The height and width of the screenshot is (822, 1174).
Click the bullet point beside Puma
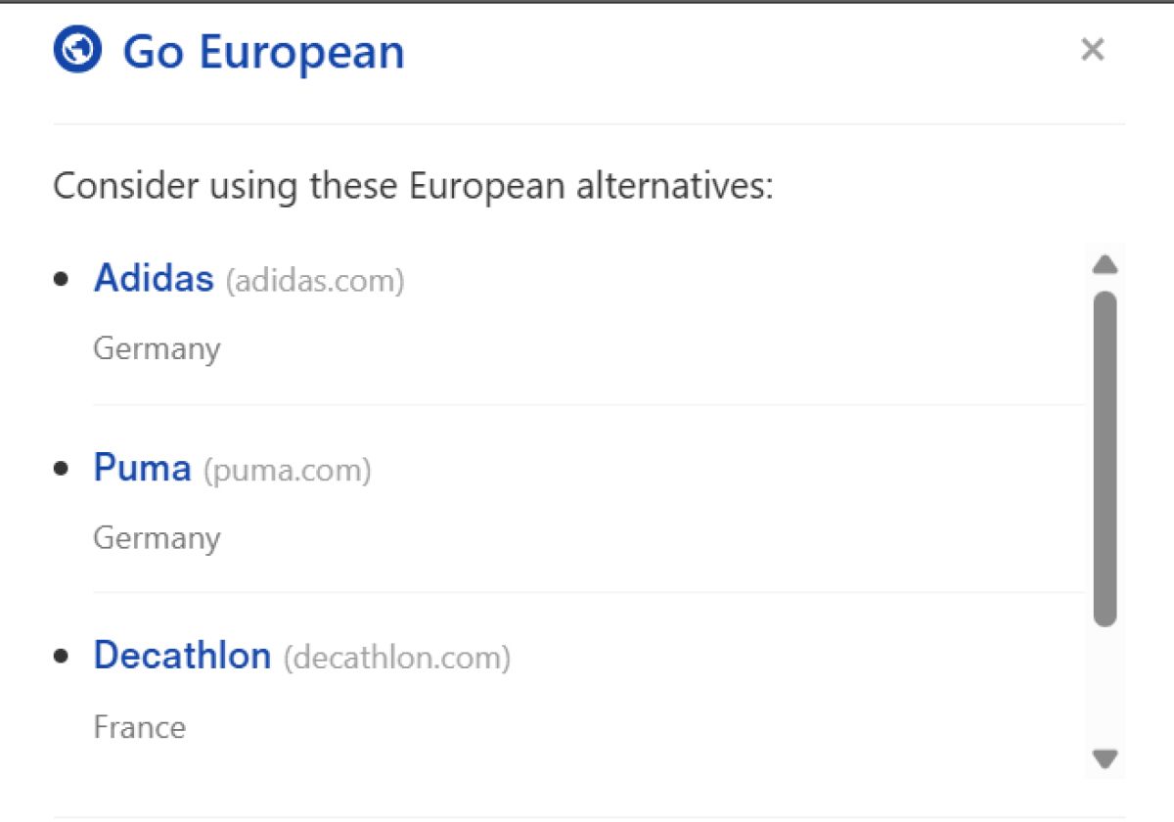[63, 469]
